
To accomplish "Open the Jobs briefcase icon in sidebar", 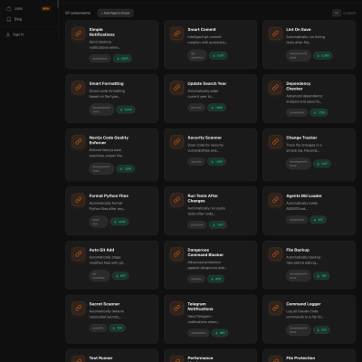I will pyautogui.click(x=9, y=8).
